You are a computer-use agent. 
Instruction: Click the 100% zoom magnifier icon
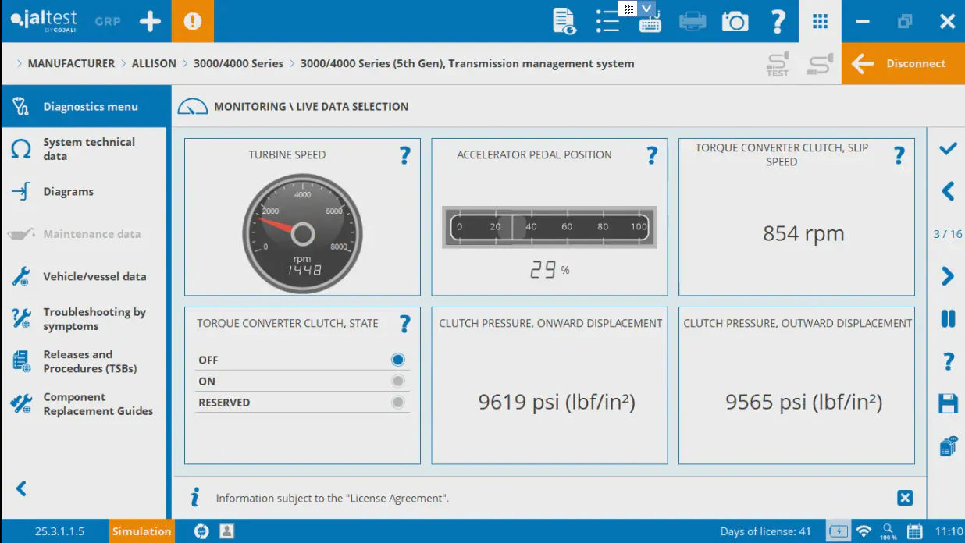pos(888,531)
